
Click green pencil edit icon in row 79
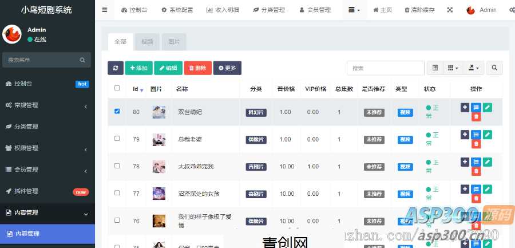click(x=488, y=135)
